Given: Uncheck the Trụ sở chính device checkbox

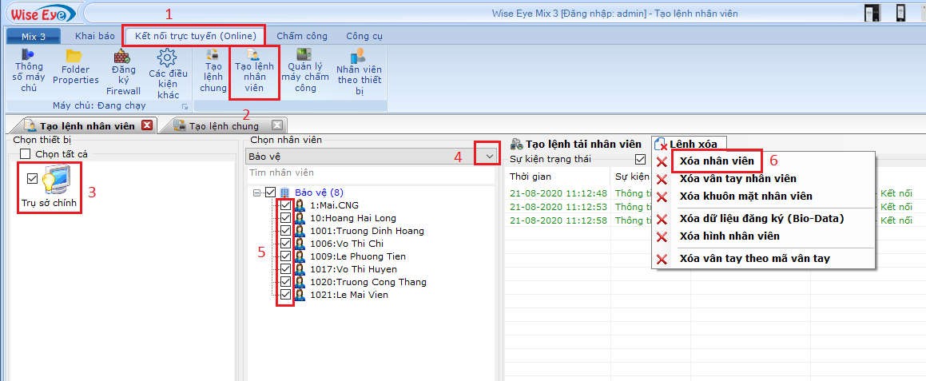Looking at the screenshot, I should (x=32, y=178).
